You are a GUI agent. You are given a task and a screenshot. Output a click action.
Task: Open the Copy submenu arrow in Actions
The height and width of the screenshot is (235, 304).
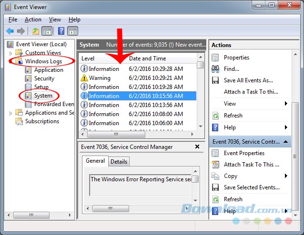pos(286,176)
